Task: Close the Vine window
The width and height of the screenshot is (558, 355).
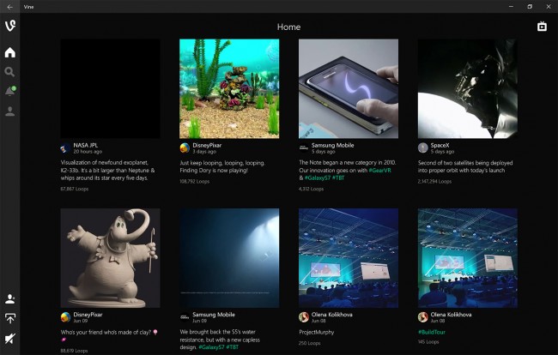Action: (x=549, y=6)
